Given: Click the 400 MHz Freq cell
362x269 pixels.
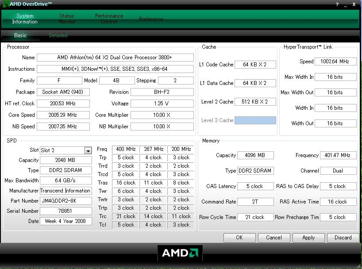Looking at the screenshot, I should pos(125,149).
